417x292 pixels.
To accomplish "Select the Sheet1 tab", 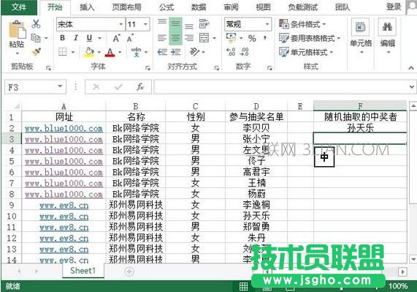I will [83, 271].
